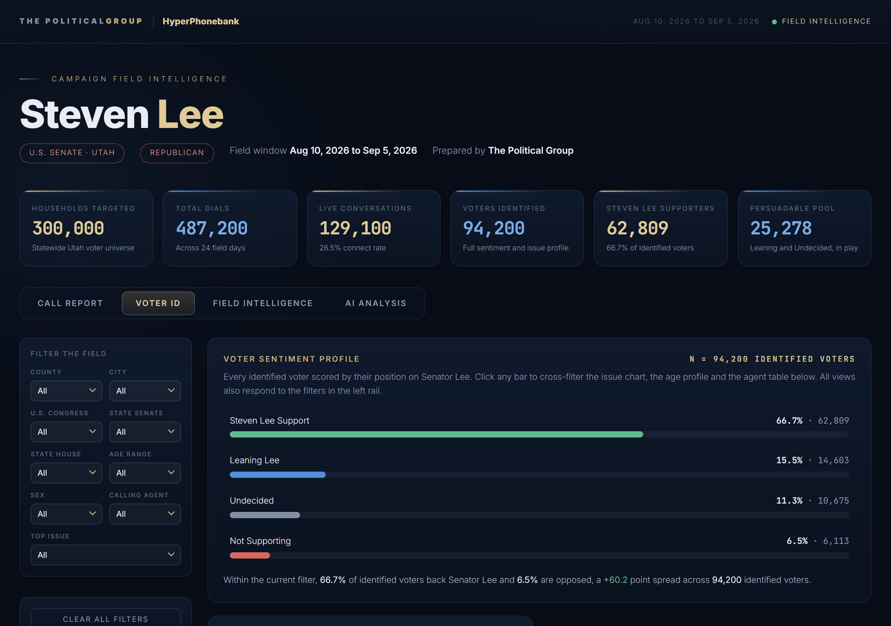Open the Top Issue dropdown
Viewport: 891px width, 626px height.
105,555
